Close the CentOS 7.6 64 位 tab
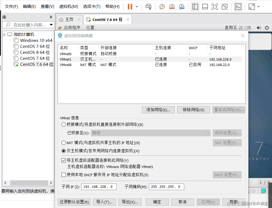Image resolution: width=272 pixels, height=208 pixels. coord(128,20)
